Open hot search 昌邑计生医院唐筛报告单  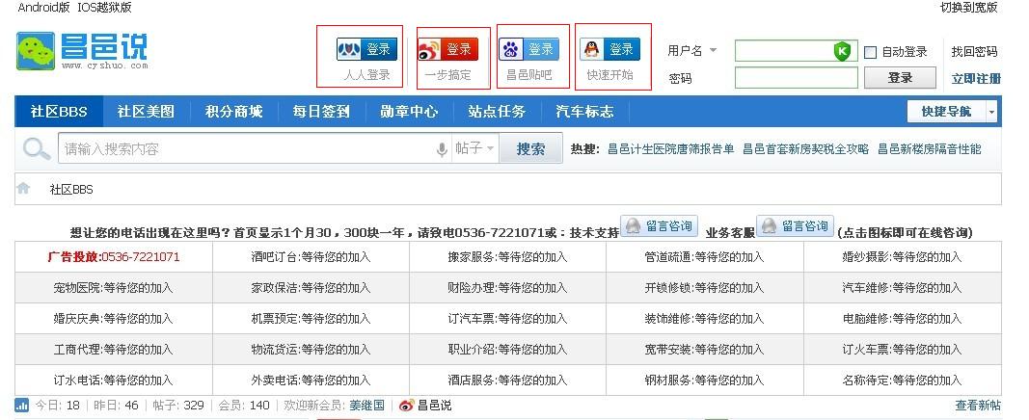pyautogui.click(x=670, y=149)
